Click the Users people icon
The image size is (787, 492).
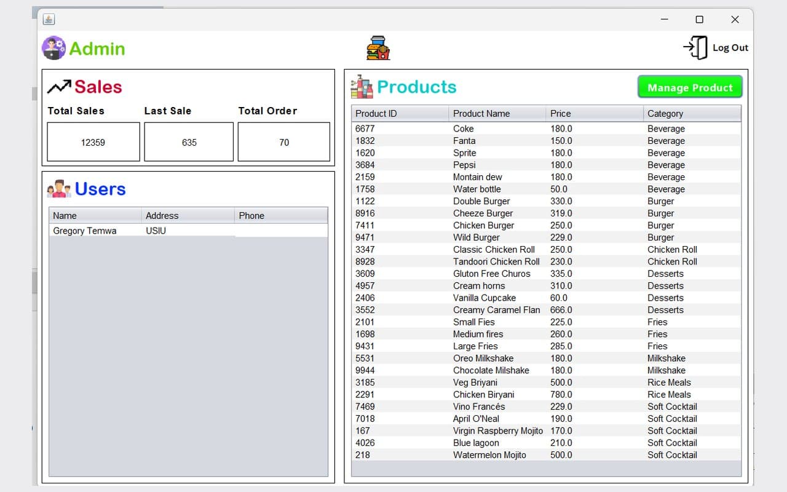click(x=59, y=189)
